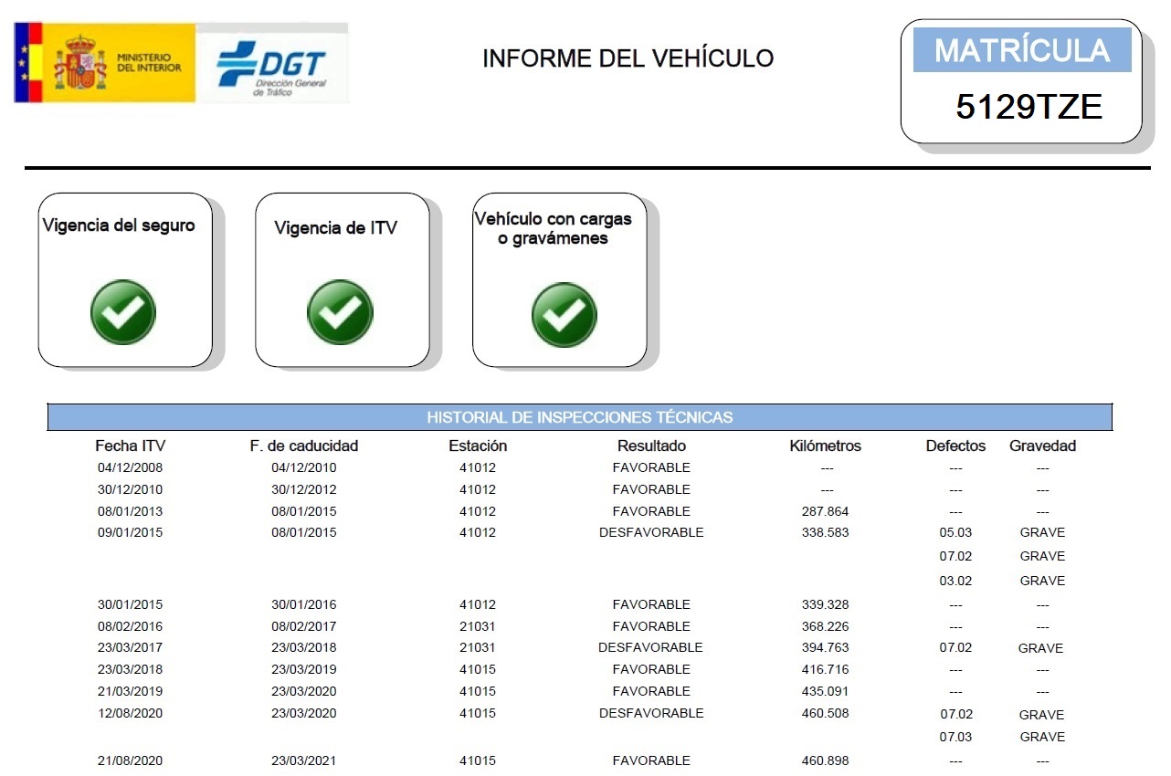The width and height of the screenshot is (1171, 776).
Task: Click the 460.898 kilometers value
Action: point(825,760)
